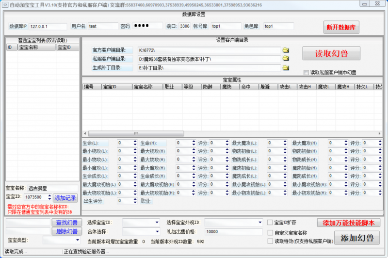Click the text field beside 删除幻兽
This screenshot has height=258, width=388.
[x=28, y=231]
